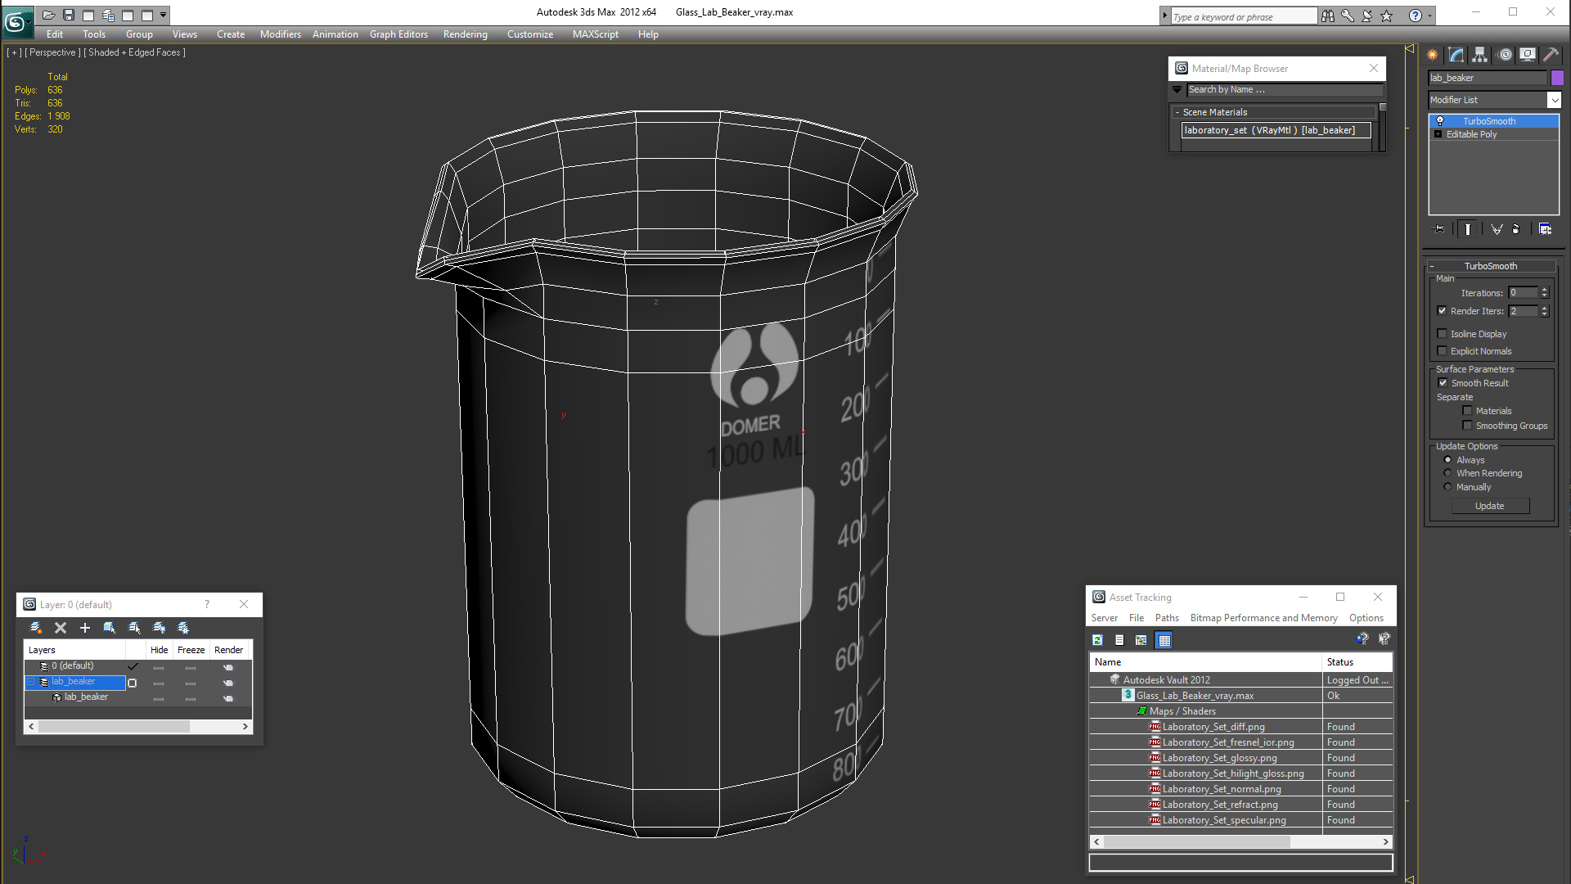Expand the Editable Poly stack entry
Image resolution: width=1571 pixels, height=884 pixels.
(x=1438, y=134)
